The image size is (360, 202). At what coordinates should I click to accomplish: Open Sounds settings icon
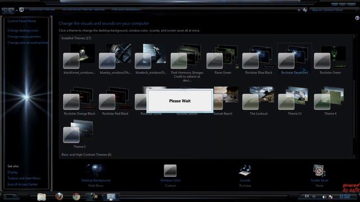[x=245, y=171]
